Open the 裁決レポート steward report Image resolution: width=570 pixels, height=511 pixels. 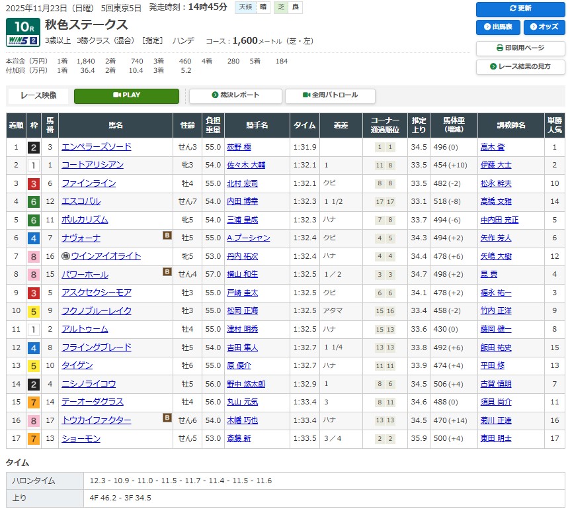click(x=235, y=95)
